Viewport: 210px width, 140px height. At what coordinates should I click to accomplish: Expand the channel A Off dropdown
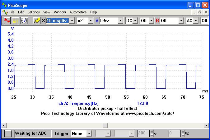pos(151,21)
